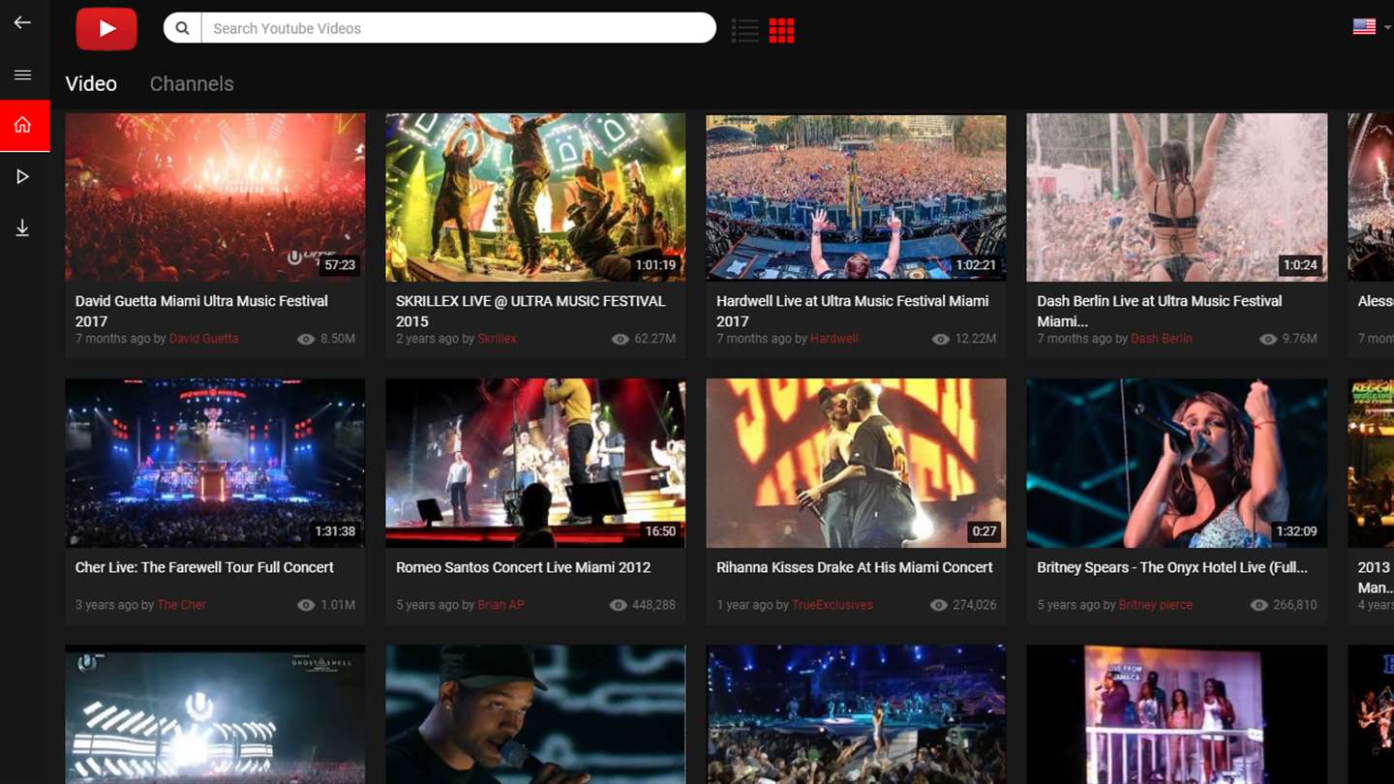
Task: Click the 57:23 duration badge
Action: 340,264
